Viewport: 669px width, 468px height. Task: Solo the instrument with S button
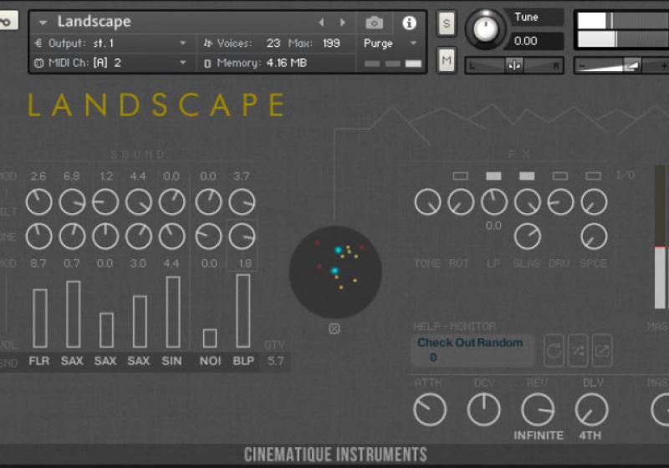447,23
